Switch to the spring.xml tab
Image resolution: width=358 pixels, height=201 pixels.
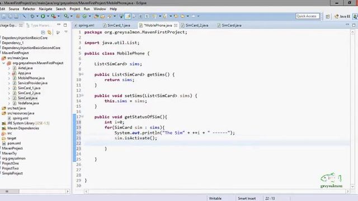[84, 25]
